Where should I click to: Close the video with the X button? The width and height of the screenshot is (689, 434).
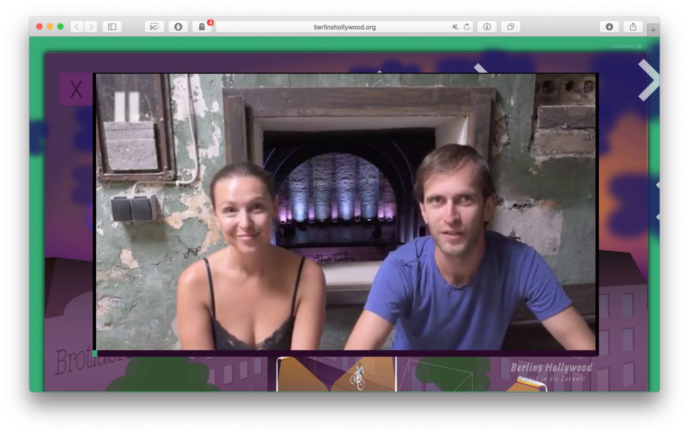(x=76, y=89)
